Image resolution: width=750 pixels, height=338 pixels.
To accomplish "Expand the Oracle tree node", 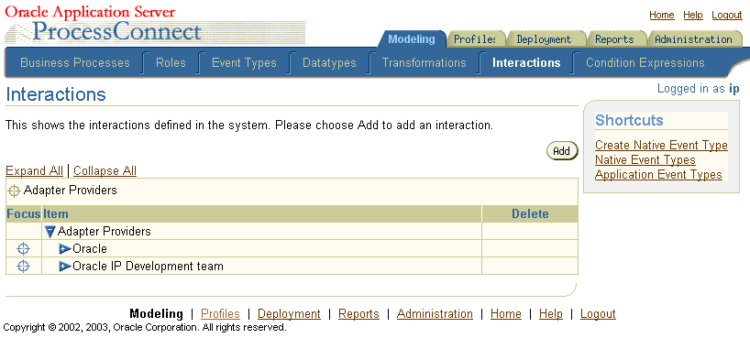I will (65, 249).
